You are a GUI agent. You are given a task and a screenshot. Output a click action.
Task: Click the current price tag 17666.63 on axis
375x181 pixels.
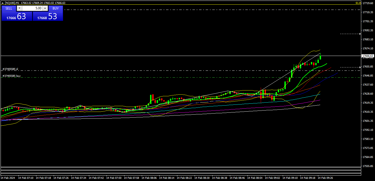[367, 56]
